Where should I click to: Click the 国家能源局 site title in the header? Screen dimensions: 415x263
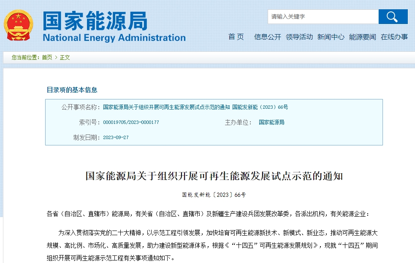(95, 20)
